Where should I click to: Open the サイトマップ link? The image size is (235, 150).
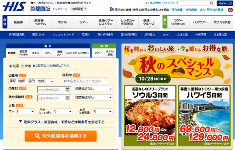tap(170, 3)
